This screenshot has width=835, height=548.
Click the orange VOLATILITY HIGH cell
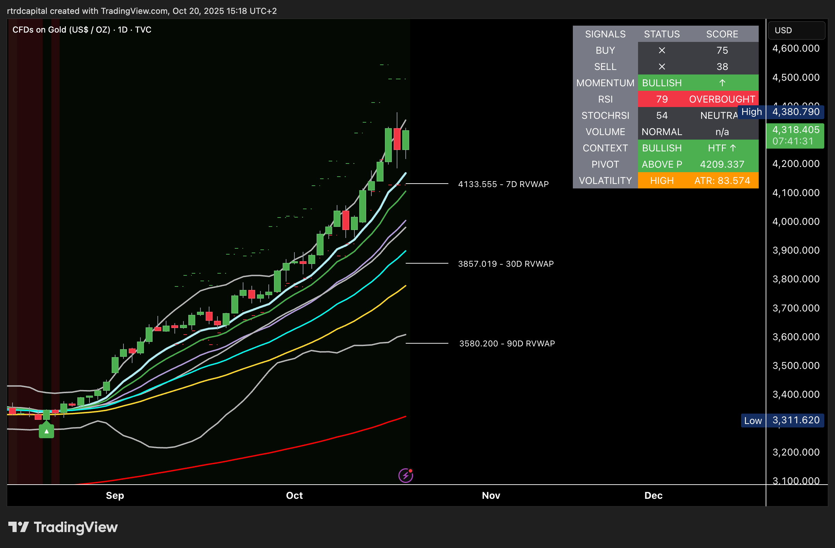pos(662,181)
